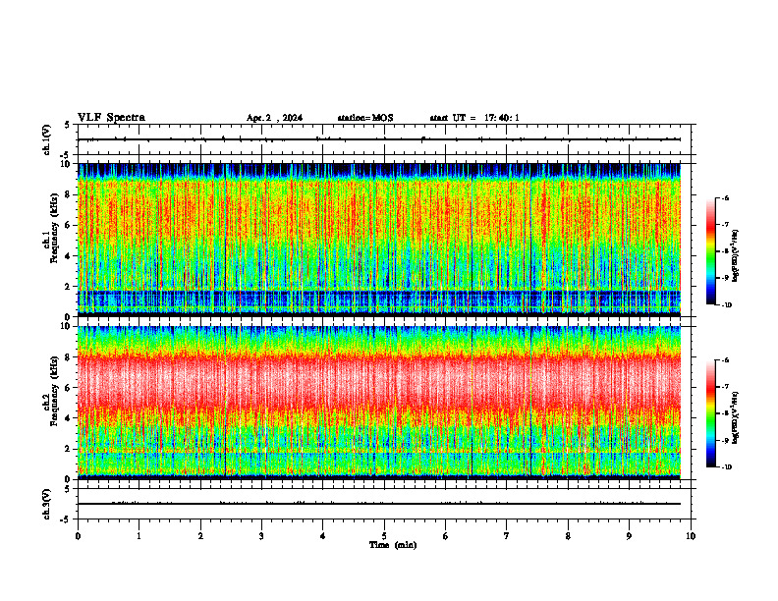This screenshot has height=601, width=778.
Task: Click the "VLF Spectra" plot title
Action: [x=111, y=118]
